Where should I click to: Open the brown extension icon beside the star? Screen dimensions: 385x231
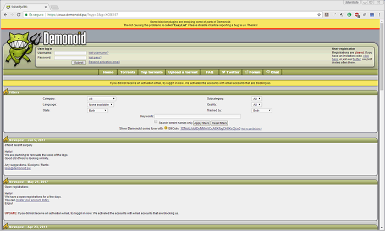pos(327,15)
